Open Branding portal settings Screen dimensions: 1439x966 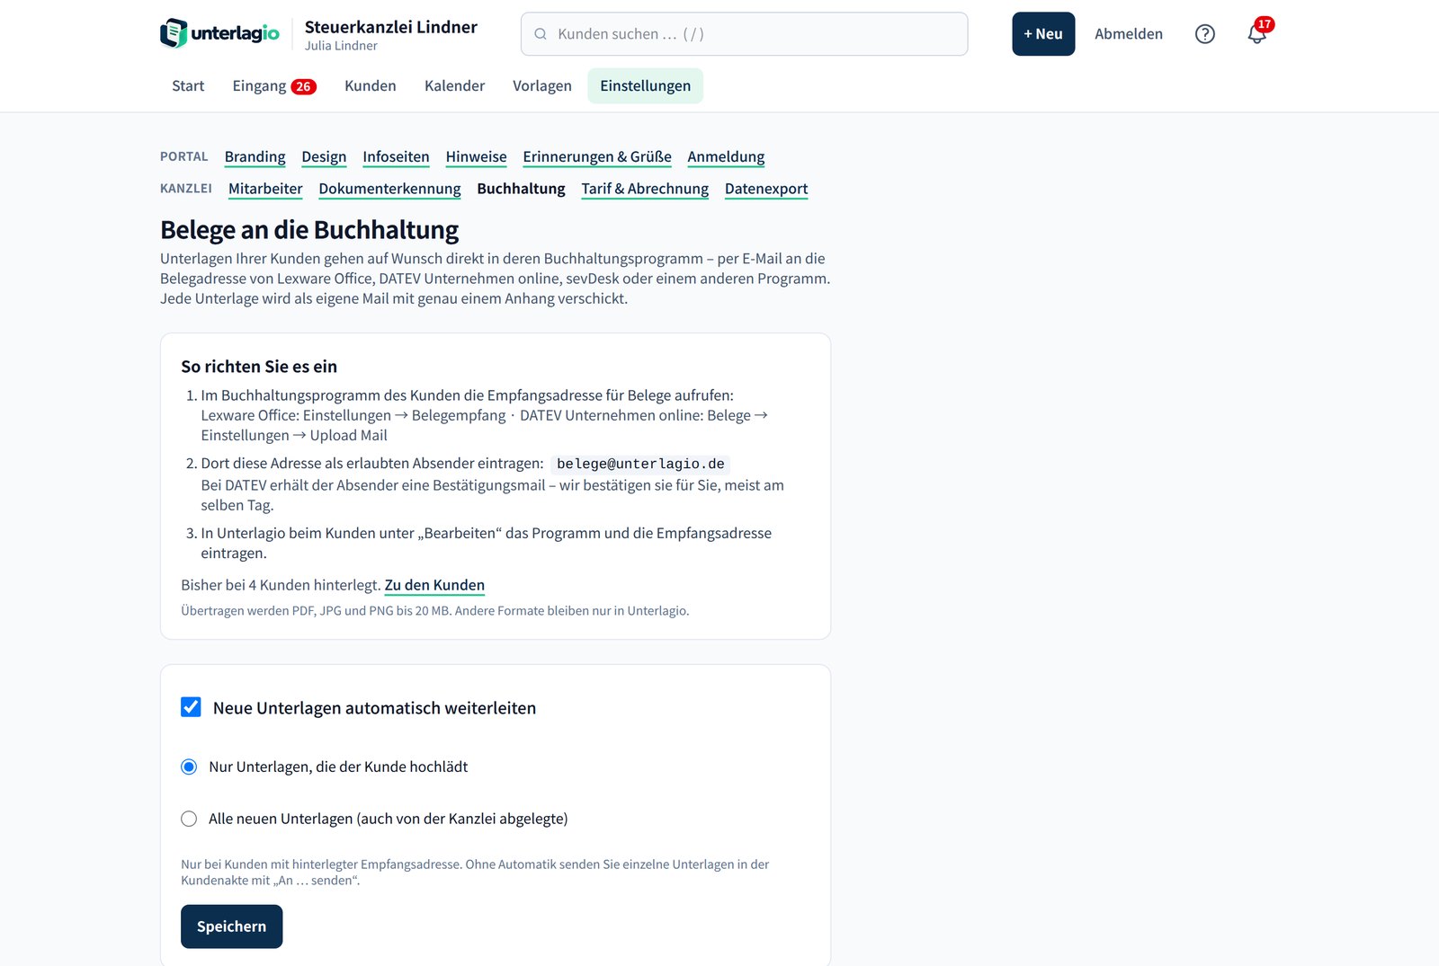255,157
